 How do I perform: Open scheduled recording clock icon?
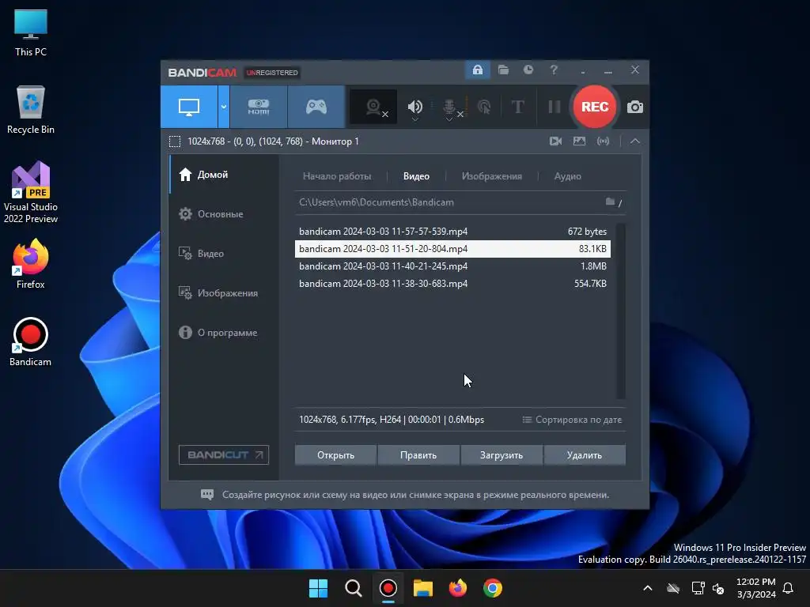pyautogui.click(x=528, y=70)
